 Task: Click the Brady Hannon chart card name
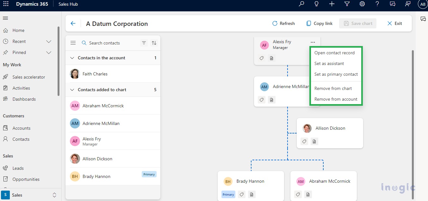pyautogui.click(x=250, y=181)
